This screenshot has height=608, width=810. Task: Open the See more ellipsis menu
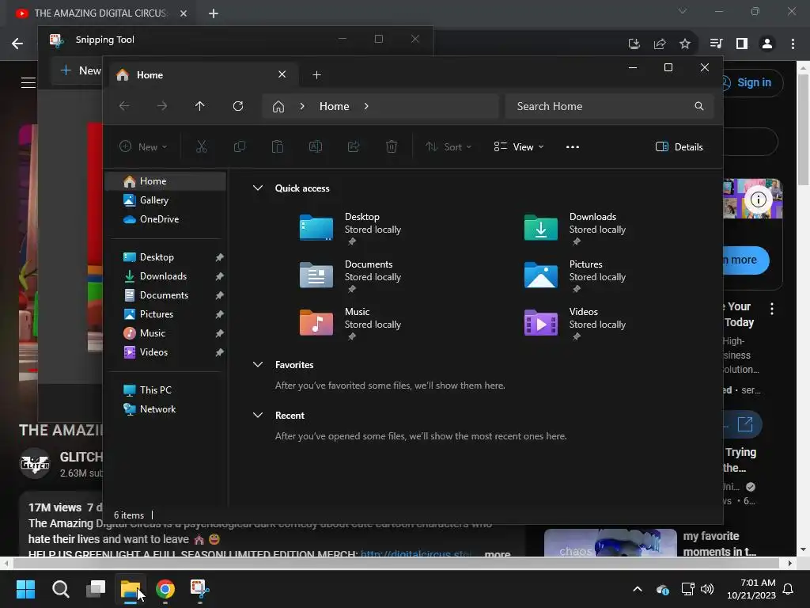[x=573, y=146]
